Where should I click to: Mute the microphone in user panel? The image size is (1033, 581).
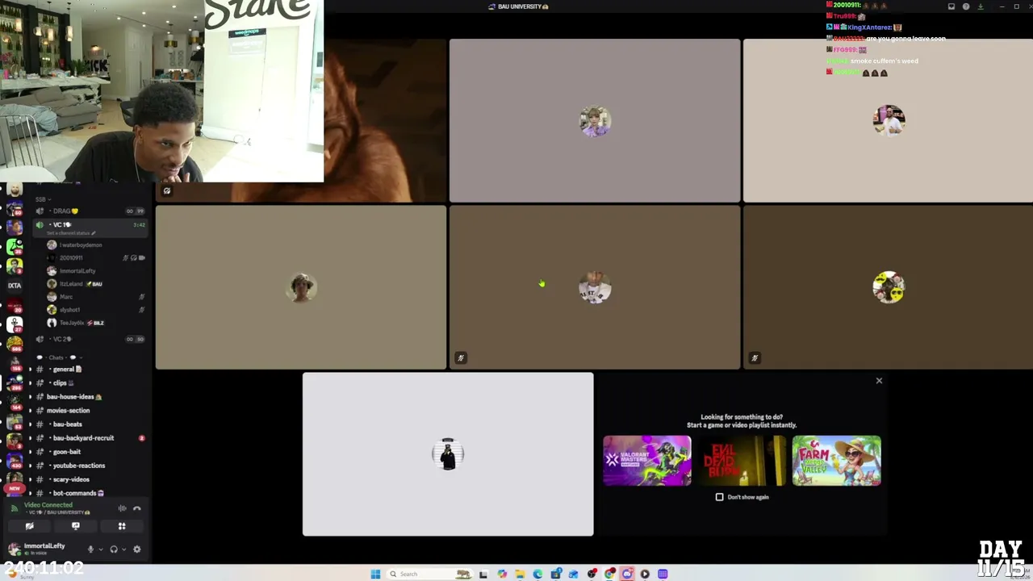(90, 550)
